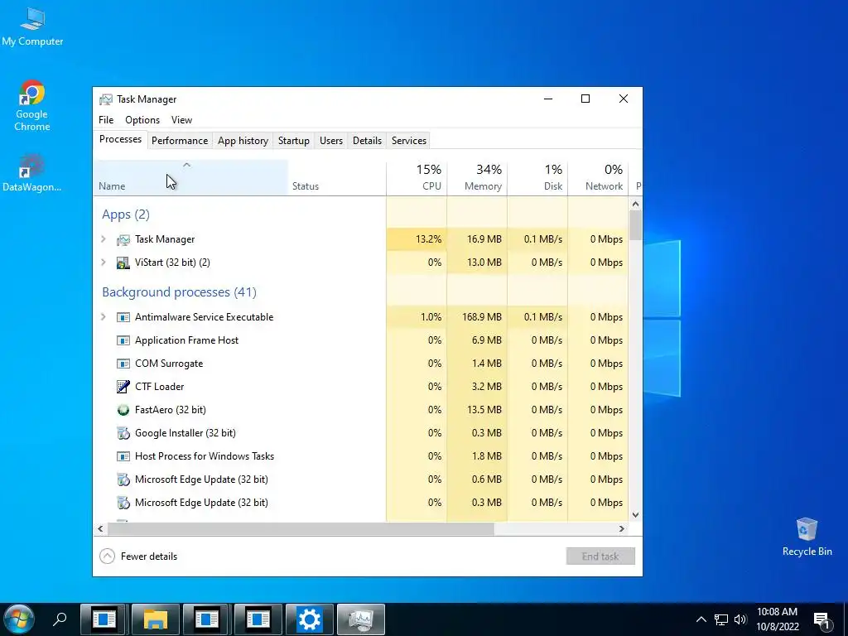Expand Antimalware Service Executable row
Screen dimensions: 848x636
(x=104, y=317)
